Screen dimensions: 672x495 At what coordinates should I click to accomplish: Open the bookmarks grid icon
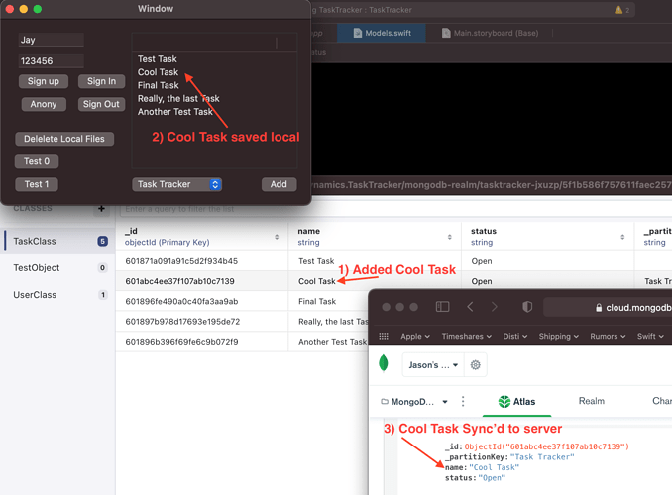coord(384,337)
